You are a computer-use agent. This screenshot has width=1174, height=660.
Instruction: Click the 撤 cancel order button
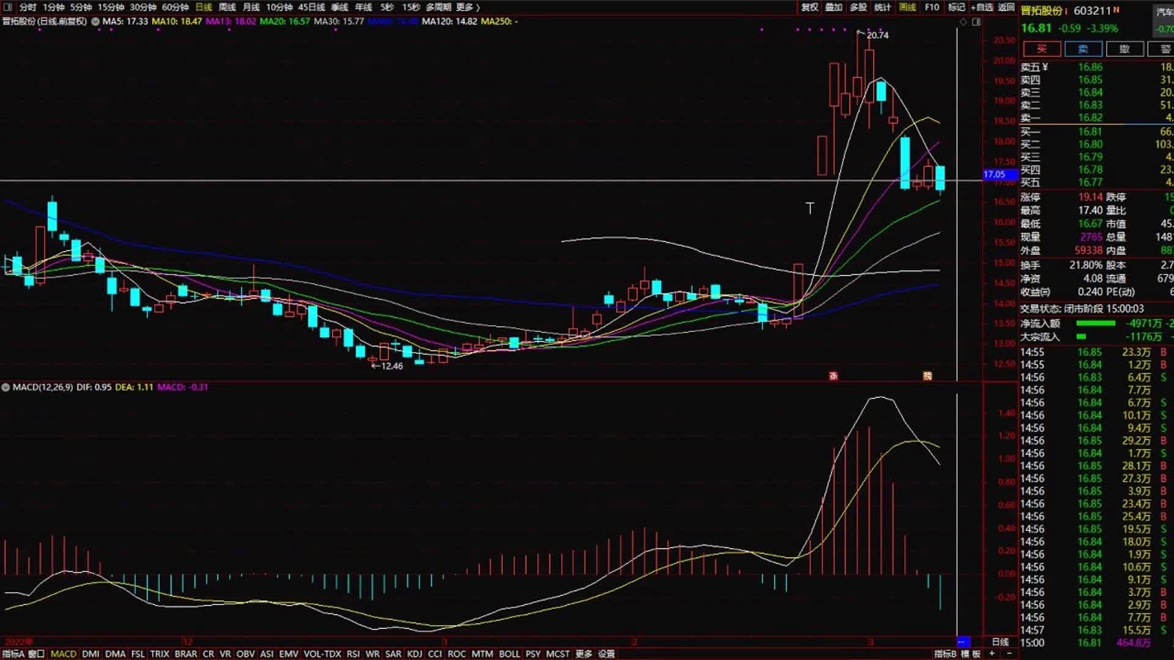1124,49
